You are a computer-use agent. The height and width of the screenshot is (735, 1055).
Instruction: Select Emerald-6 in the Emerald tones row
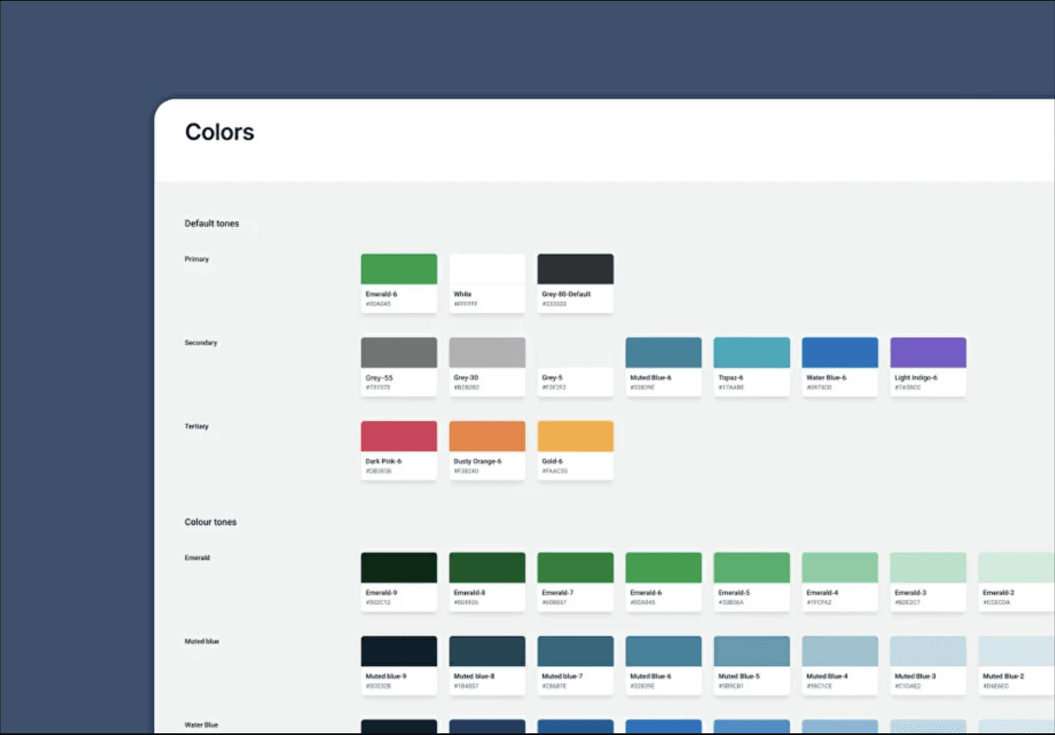click(x=663, y=582)
